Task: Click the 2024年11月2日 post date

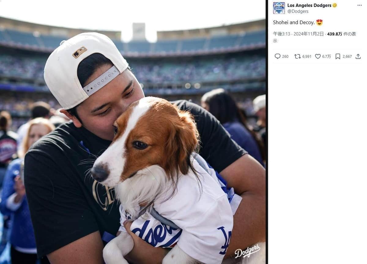Action: (x=308, y=34)
